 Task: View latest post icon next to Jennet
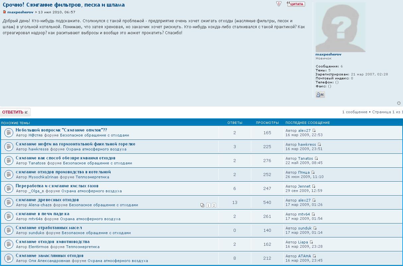pos(314,186)
